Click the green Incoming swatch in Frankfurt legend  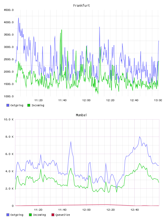pyautogui.click(x=29, y=105)
